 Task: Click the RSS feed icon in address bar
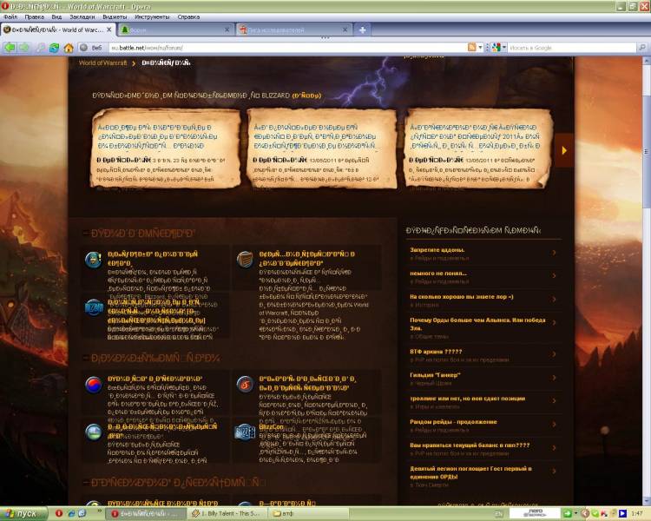click(x=471, y=48)
